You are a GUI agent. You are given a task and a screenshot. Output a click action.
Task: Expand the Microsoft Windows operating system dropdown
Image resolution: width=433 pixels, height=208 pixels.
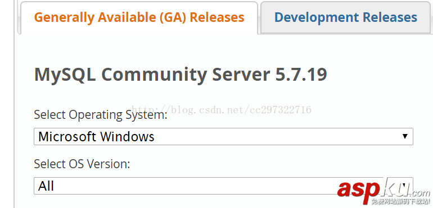tap(223, 136)
